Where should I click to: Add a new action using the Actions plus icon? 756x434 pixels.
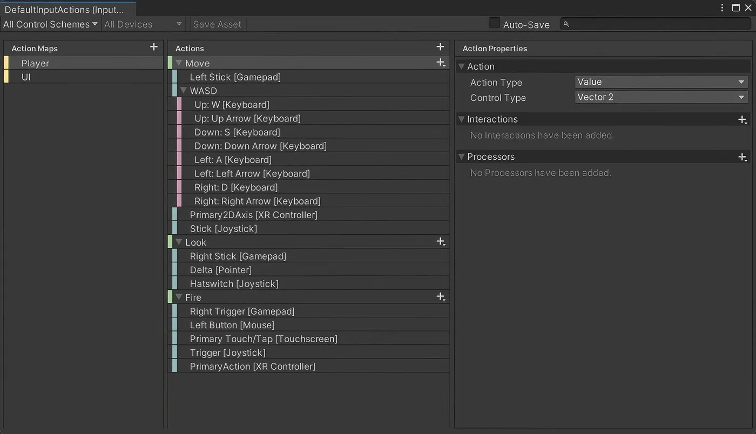(440, 46)
